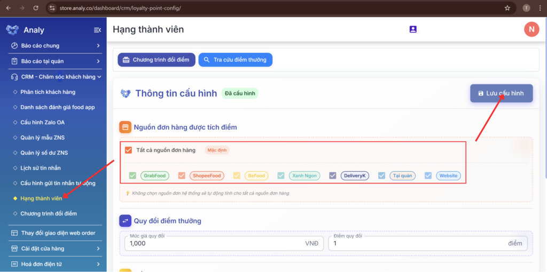Open the user avatar 'N' menu

[x=531, y=29]
